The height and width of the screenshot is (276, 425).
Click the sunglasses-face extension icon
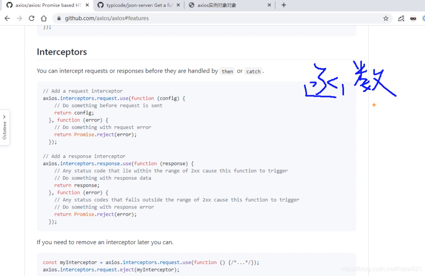tap(413, 19)
